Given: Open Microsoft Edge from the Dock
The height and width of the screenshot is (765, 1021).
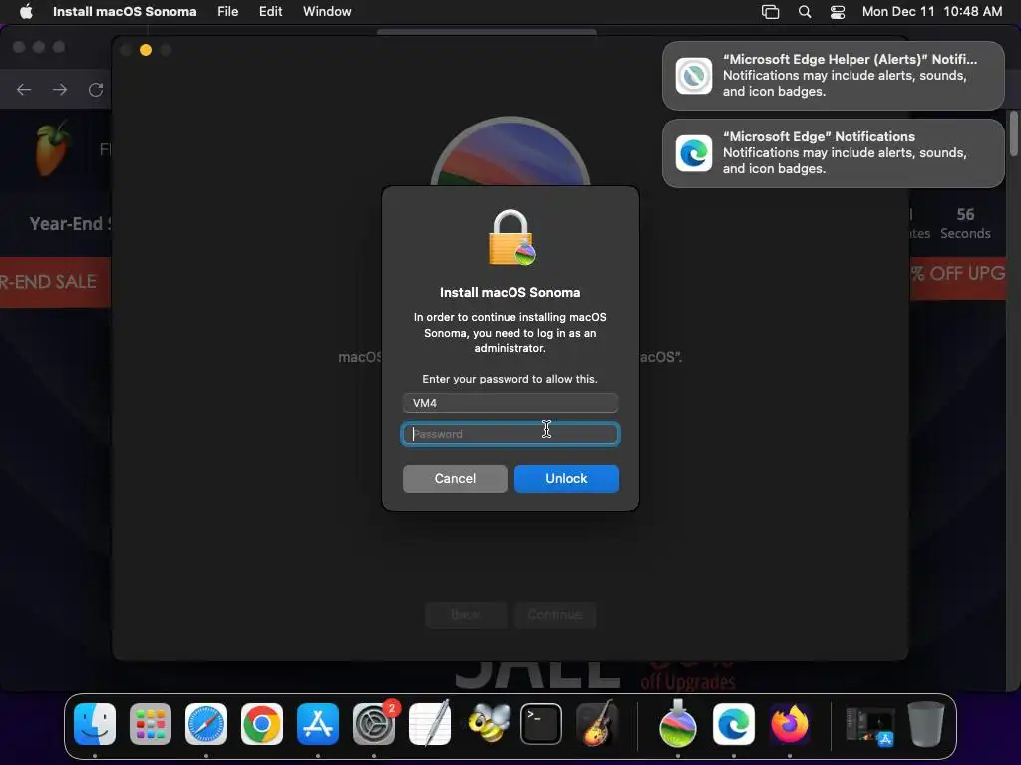Looking at the screenshot, I should pyautogui.click(x=734, y=724).
